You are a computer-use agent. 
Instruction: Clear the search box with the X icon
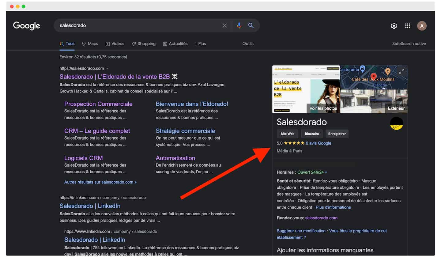(x=224, y=25)
